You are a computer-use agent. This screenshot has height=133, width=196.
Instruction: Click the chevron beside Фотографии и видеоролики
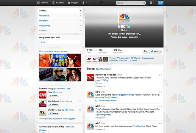(x=80, y=51)
